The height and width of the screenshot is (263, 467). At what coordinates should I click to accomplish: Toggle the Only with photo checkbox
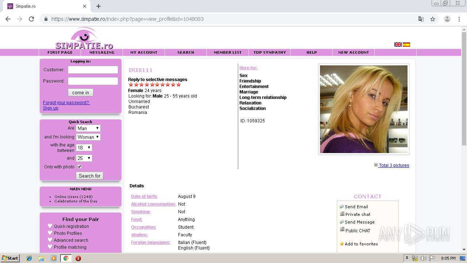80,167
